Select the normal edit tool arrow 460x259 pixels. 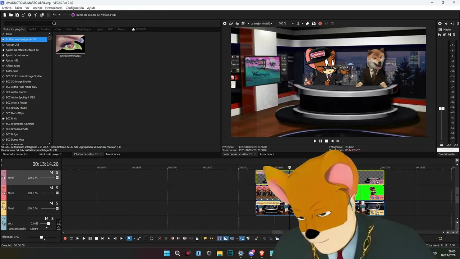(x=129, y=238)
